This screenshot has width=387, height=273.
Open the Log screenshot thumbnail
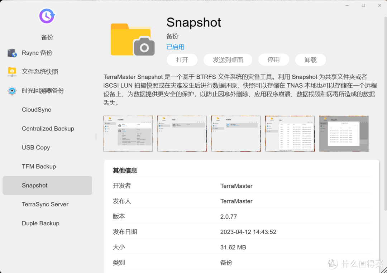tap(290, 134)
